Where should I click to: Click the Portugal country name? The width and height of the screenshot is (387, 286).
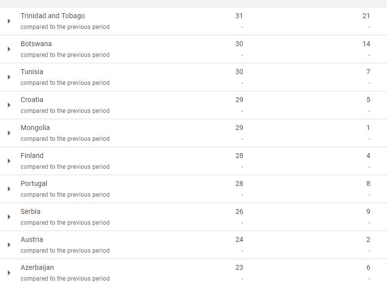pos(34,183)
